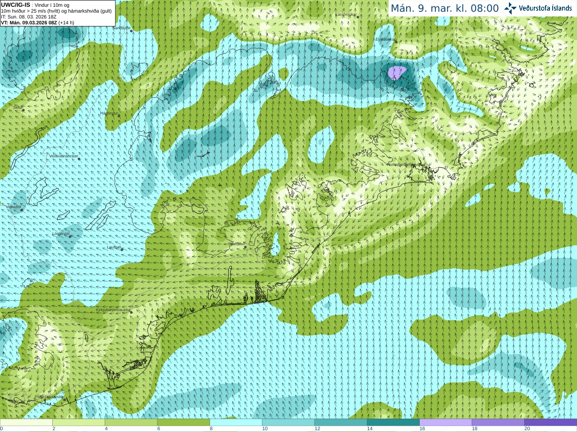Viewport: 577px width, 432px height.
Task: Click the Veiðivatnahraun station label
Action: tap(64, 156)
